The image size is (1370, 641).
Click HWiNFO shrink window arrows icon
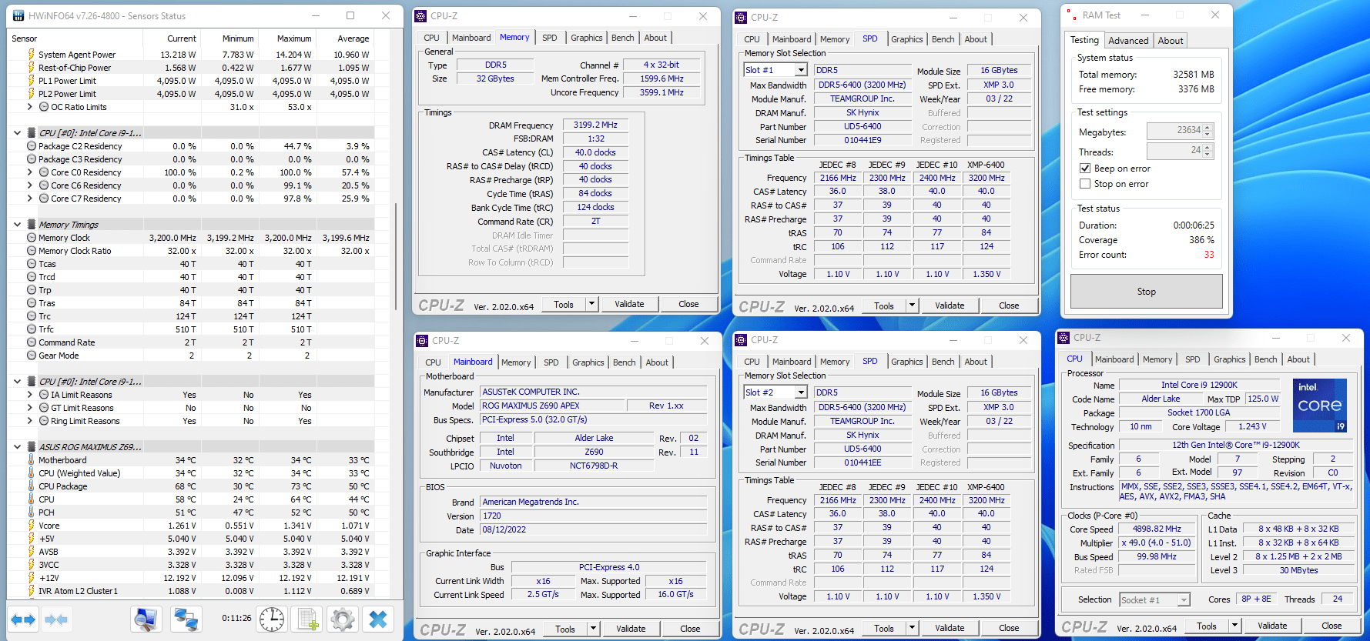56,619
